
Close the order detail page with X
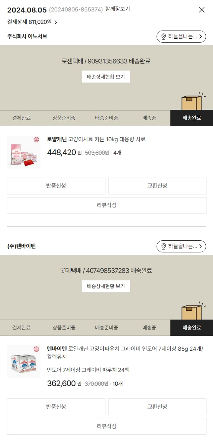pos(201,10)
